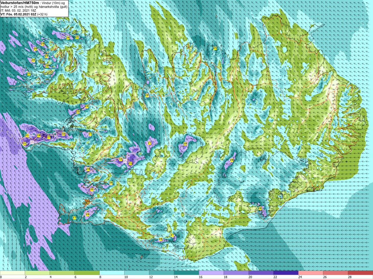Select the yellow gust label "37"

(x=49, y=137)
